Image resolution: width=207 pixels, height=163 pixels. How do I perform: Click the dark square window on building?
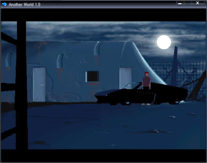tap(92, 76)
